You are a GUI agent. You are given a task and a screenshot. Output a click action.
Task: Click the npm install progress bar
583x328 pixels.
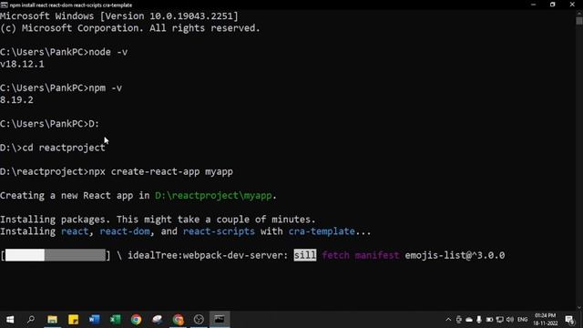point(56,255)
